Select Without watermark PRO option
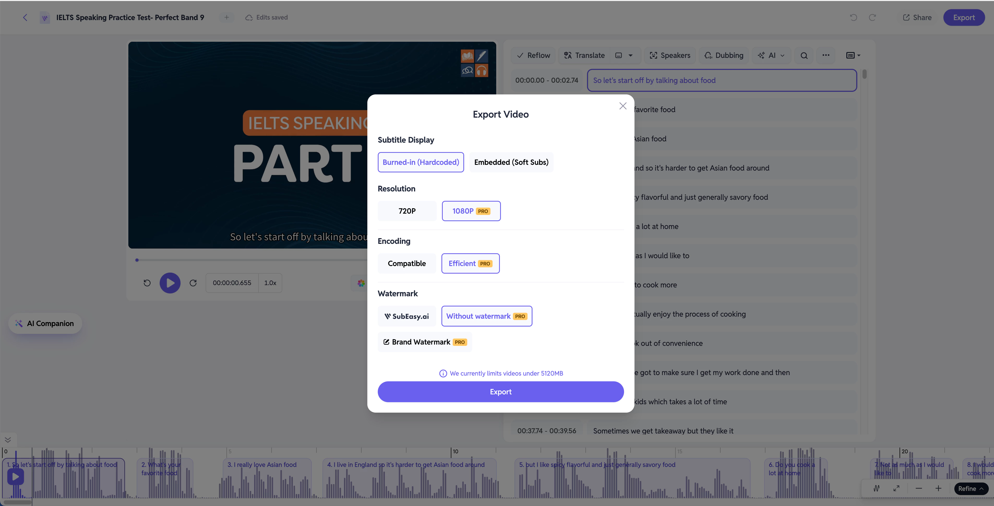 click(487, 316)
